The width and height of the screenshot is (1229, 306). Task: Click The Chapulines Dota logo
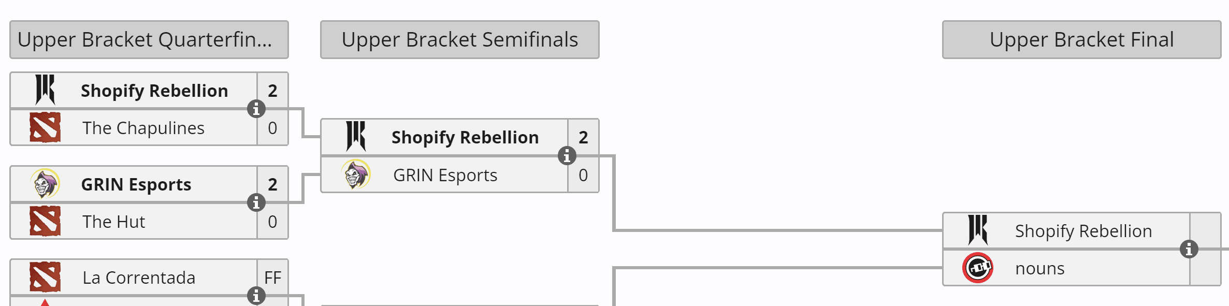pyautogui.click(x=45, y=127)
